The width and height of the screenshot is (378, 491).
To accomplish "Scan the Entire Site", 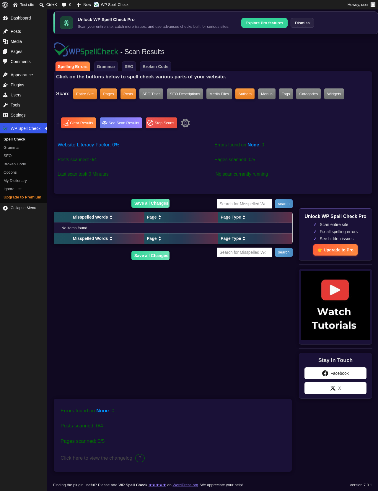I will pyautogui.click(x=85, y=94).
